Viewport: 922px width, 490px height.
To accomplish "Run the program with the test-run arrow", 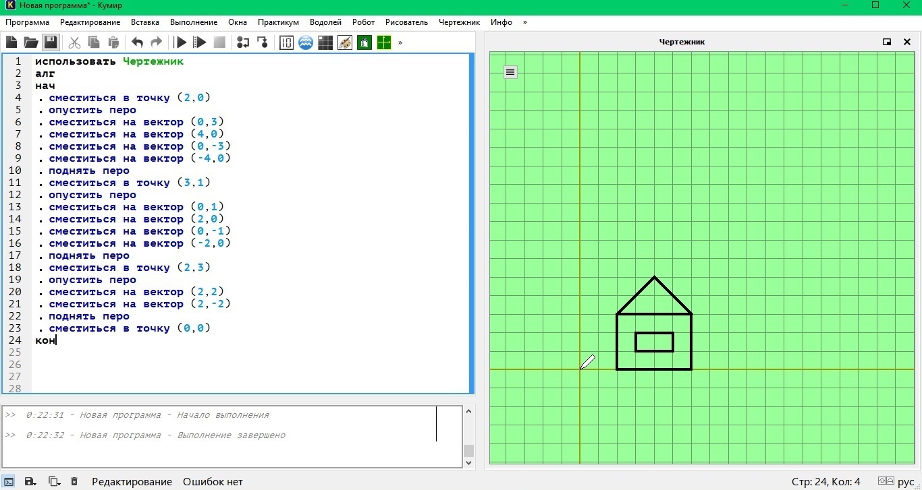I will [x=200, y=42].
